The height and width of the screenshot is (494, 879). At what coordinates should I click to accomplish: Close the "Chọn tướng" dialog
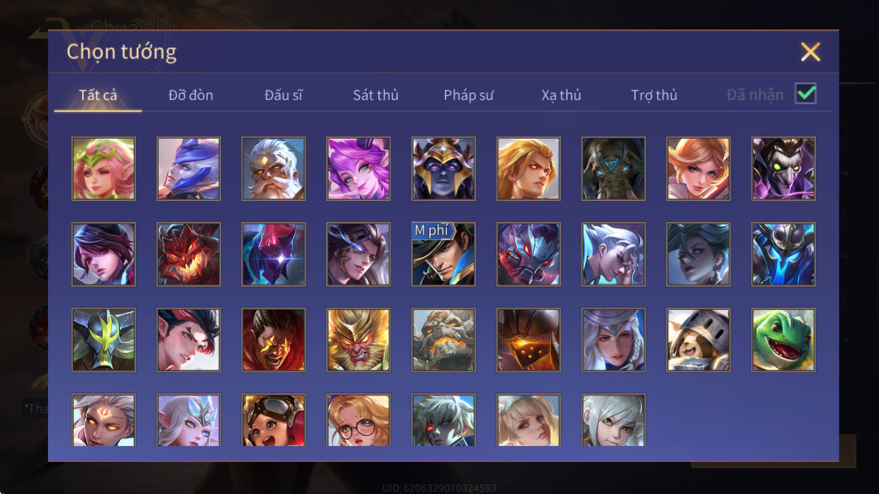tap(810, 52)
